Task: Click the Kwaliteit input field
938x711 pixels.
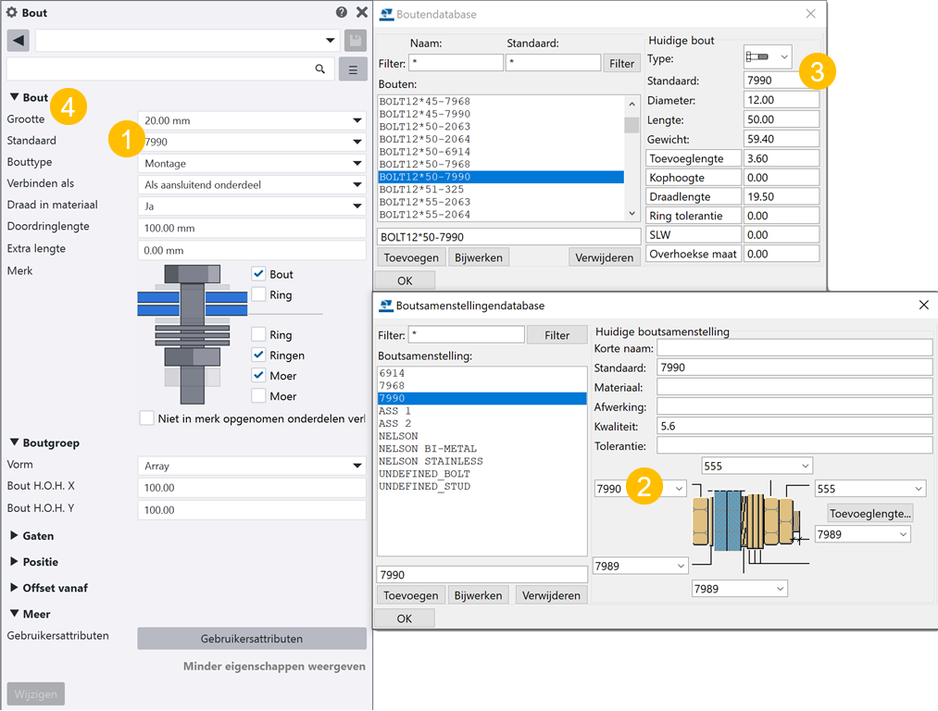Action: click(794, 426)
